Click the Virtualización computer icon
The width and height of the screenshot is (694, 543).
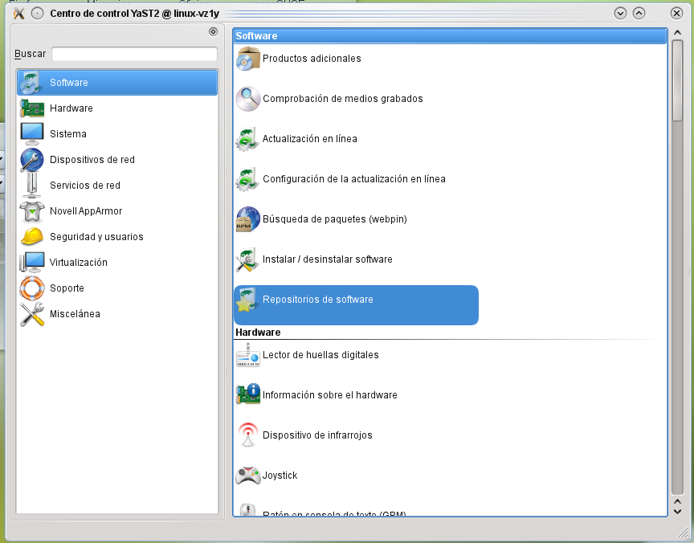[32, 263]
